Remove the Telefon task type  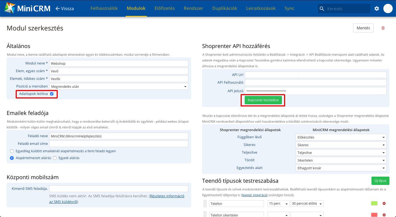coord(384,204)
